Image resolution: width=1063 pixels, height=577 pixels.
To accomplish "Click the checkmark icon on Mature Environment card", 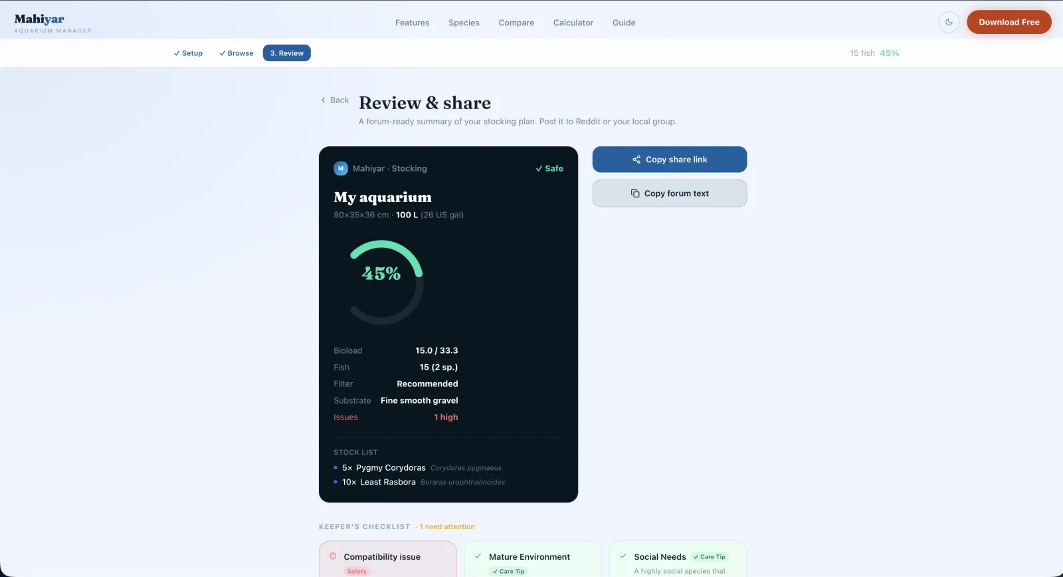I will (478, 556).
